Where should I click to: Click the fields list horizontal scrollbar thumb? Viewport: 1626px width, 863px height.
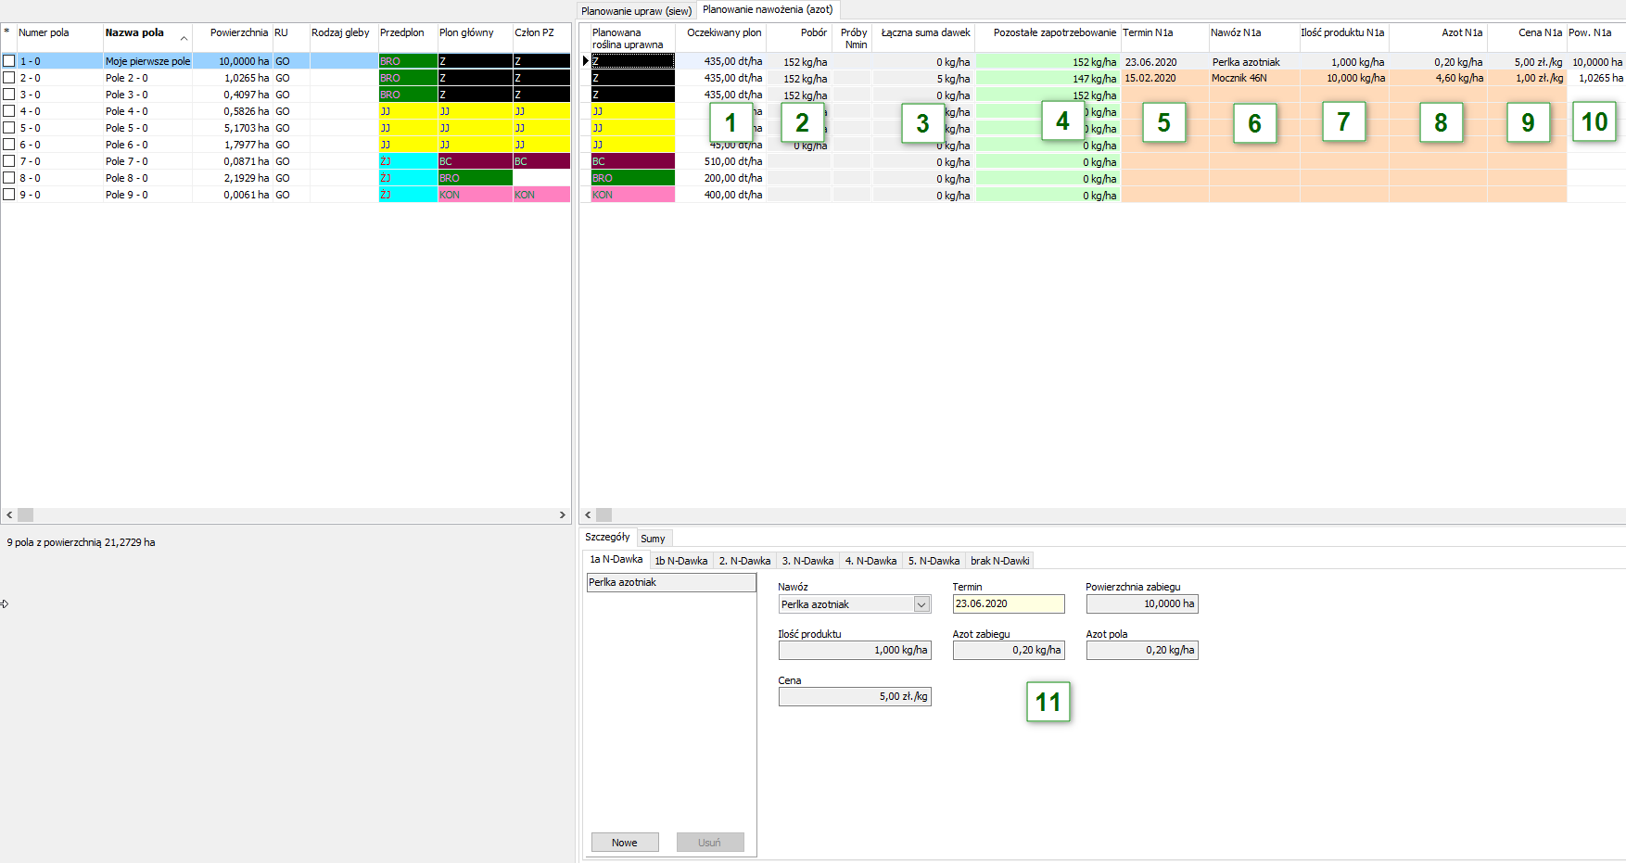click(x=25, y=514)
